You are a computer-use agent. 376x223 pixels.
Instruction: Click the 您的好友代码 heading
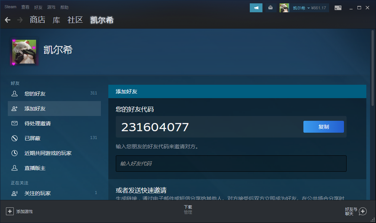pyautogui.click(x=135, y=109)
